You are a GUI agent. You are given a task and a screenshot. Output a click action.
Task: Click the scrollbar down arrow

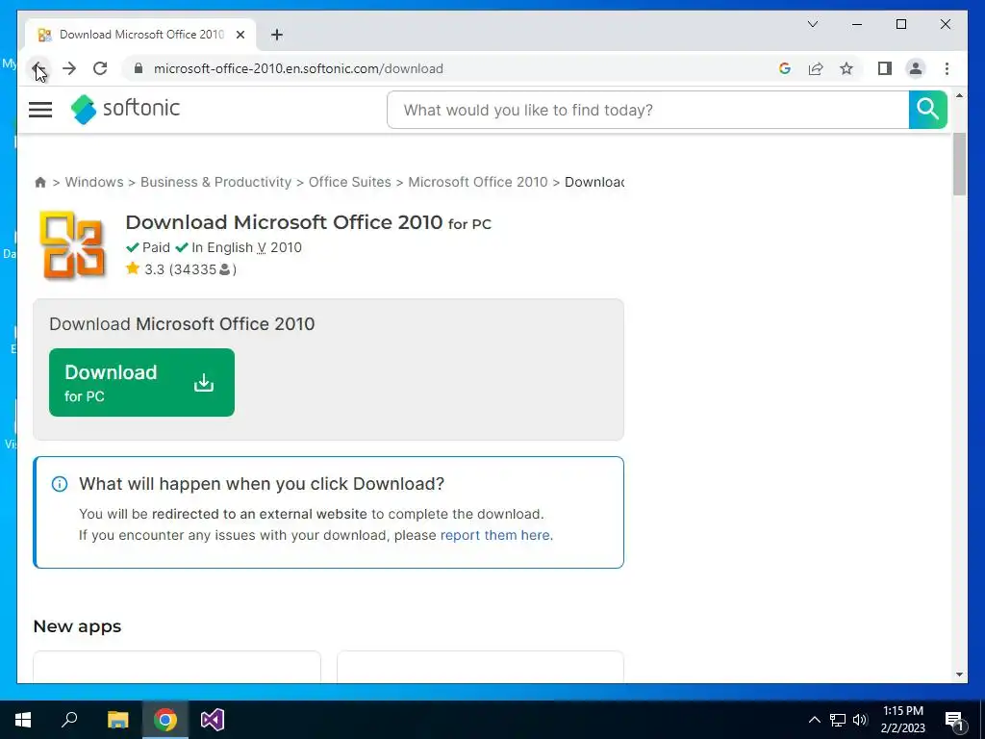click(959, 675)
